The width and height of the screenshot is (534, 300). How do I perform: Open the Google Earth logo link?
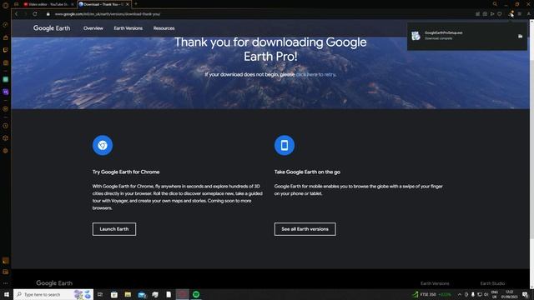coord(52,28)
